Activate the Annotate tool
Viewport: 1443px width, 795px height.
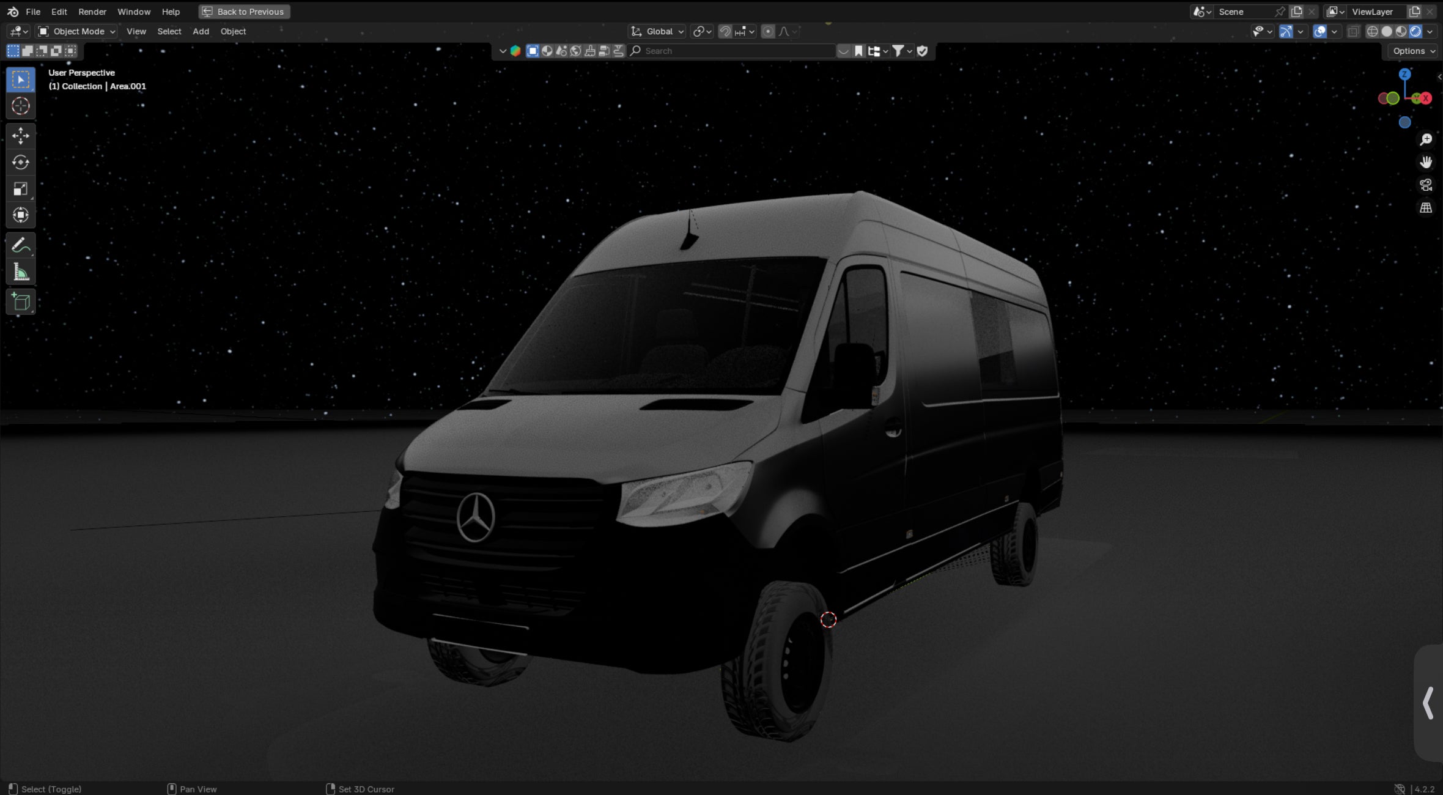pos(20,245)
